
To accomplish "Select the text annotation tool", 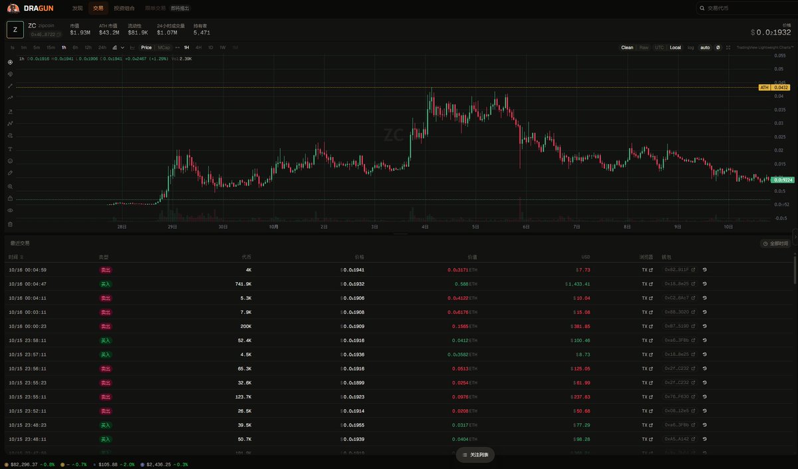I will [10, 149].
